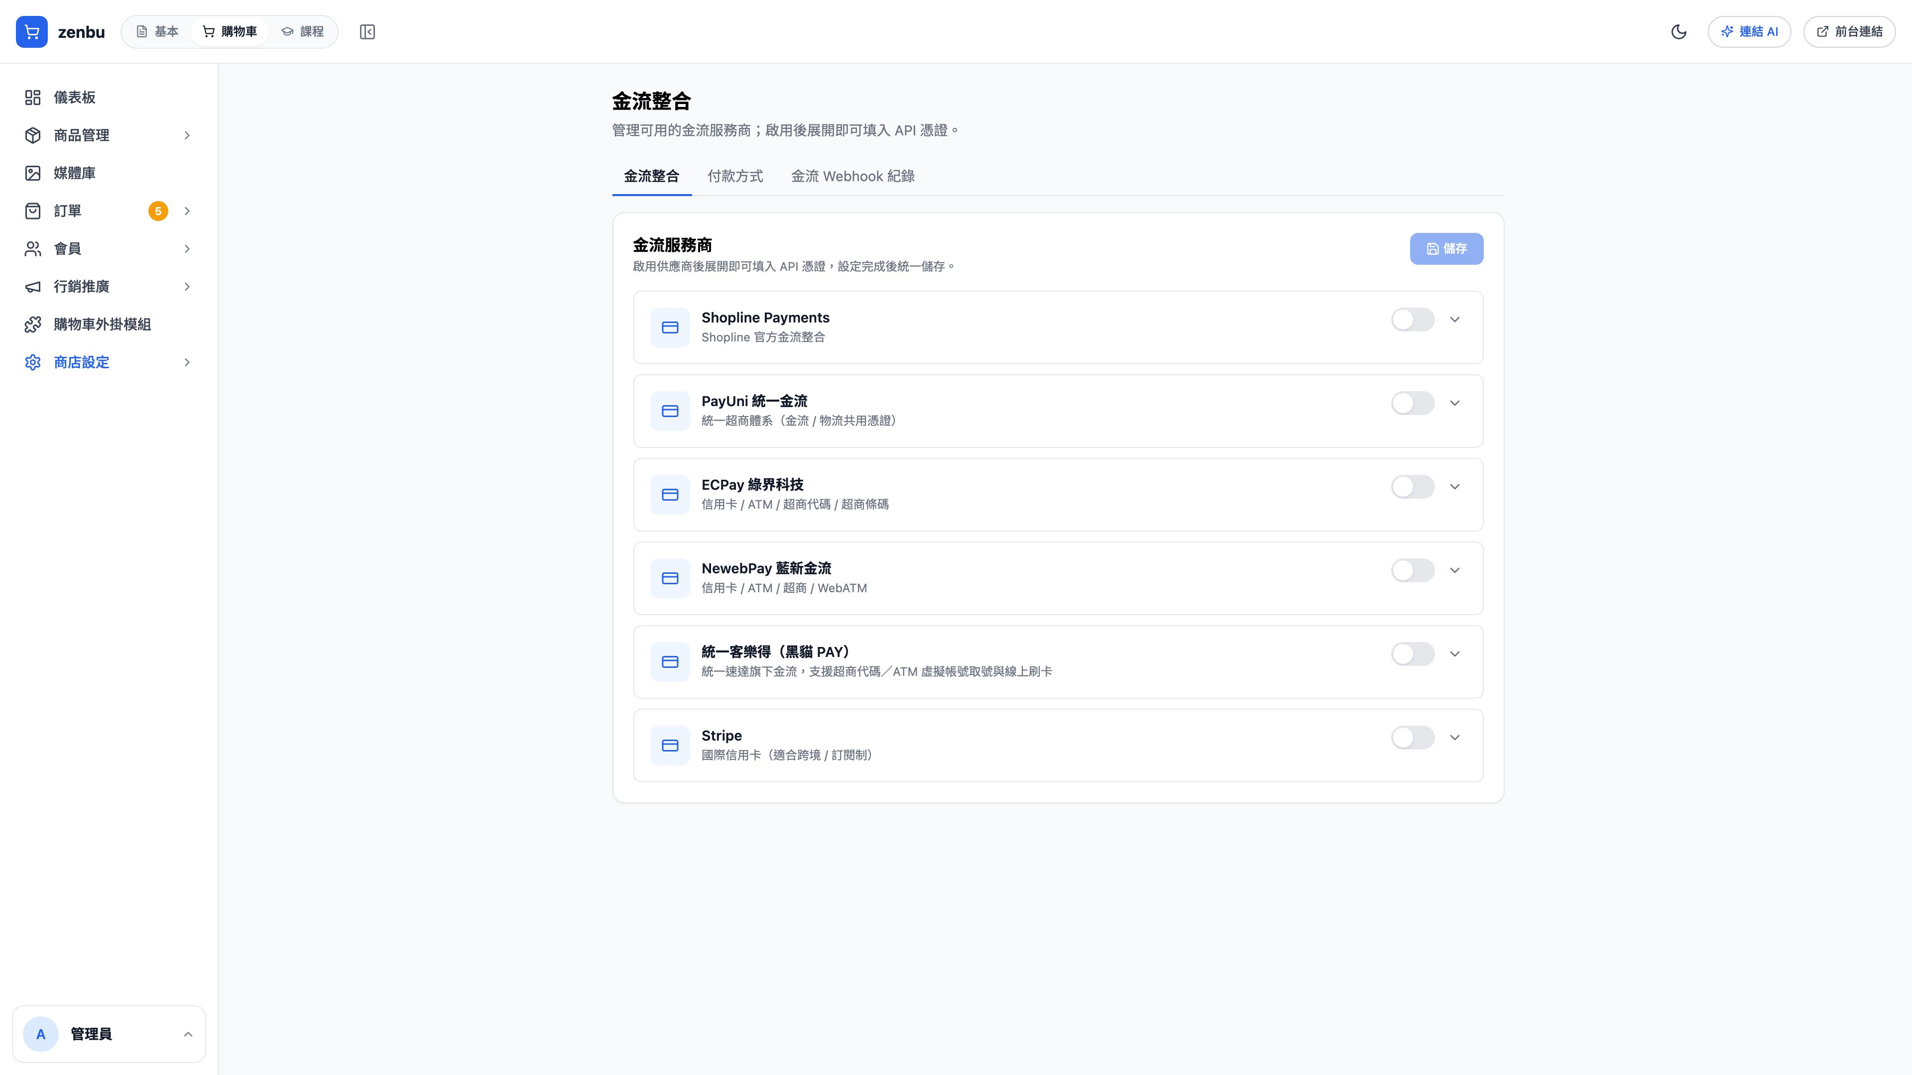Click the 會員 users icon
1912x1075 pixels.
click(33, 248)
